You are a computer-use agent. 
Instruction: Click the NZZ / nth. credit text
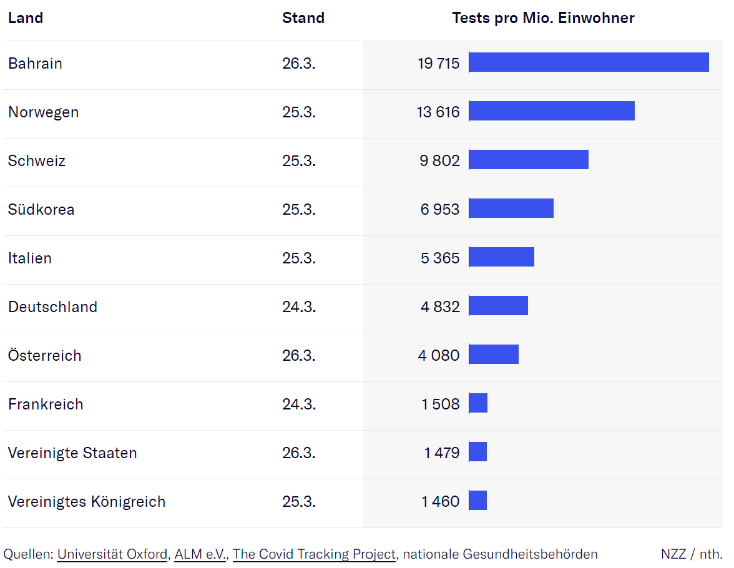(x=691, y=554)
